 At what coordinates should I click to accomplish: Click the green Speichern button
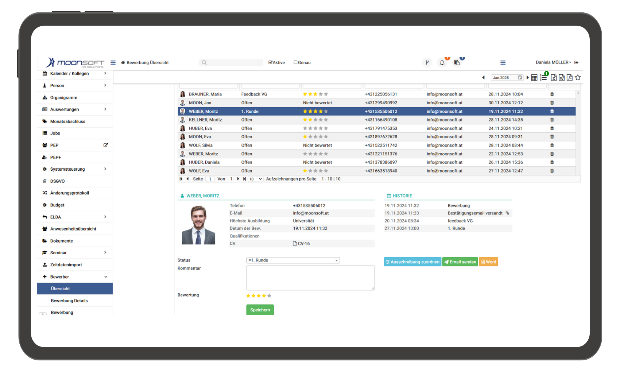pos(260,310)
